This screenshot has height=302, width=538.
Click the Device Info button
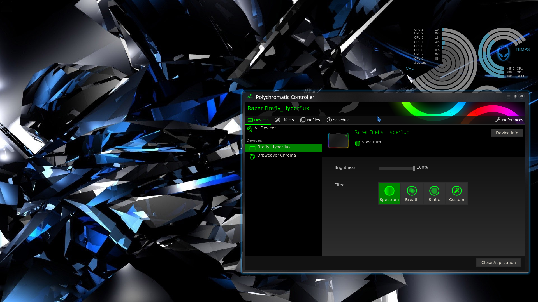pyautogui.click(x=507, y=133)
